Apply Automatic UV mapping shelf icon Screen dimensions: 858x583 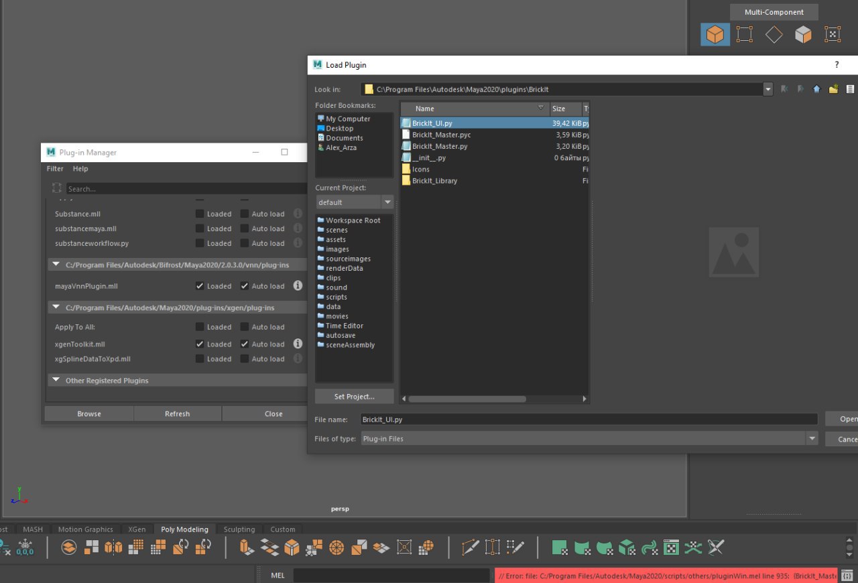pos(627,547)
